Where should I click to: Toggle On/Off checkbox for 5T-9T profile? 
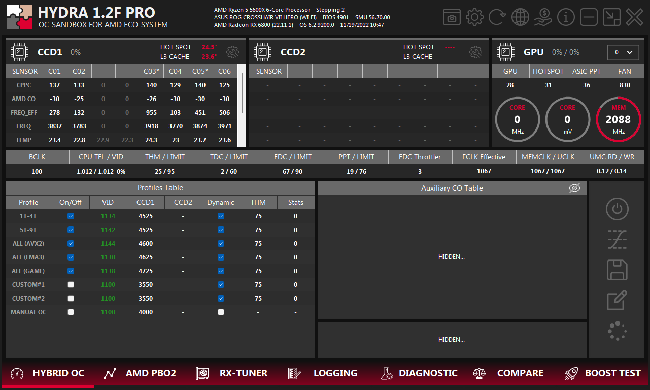pyautogui.click(x=71, y=230)
